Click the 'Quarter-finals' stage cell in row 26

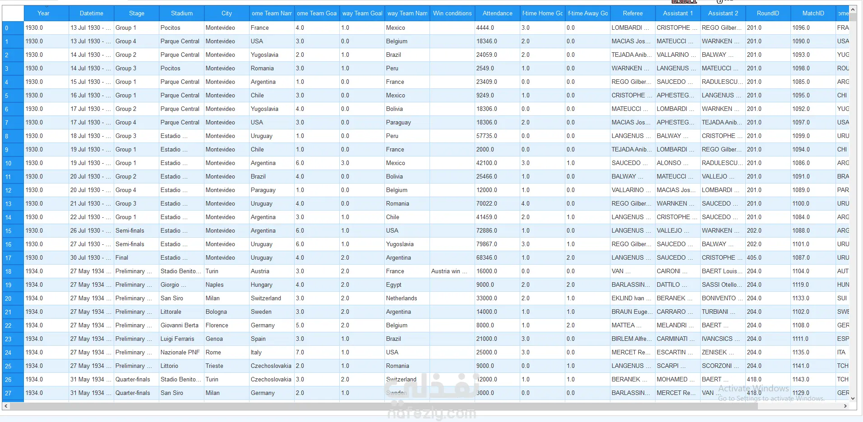coord(137,380)
